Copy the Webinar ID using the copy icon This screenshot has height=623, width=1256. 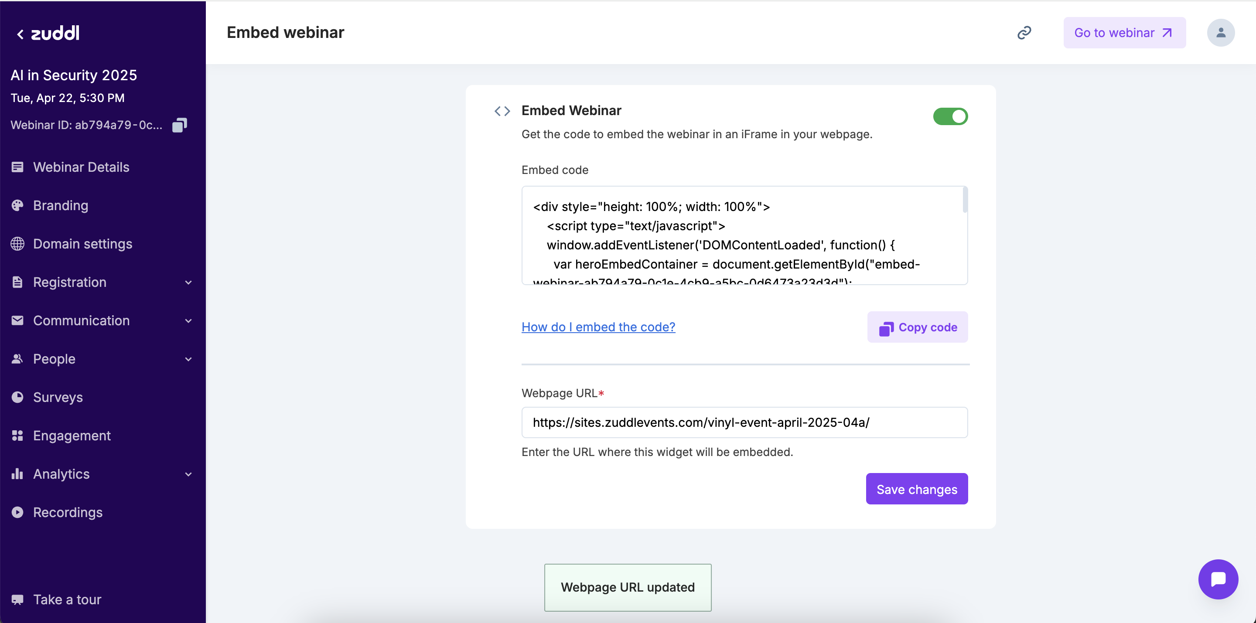pyautogui.click(x=179, y=125)
